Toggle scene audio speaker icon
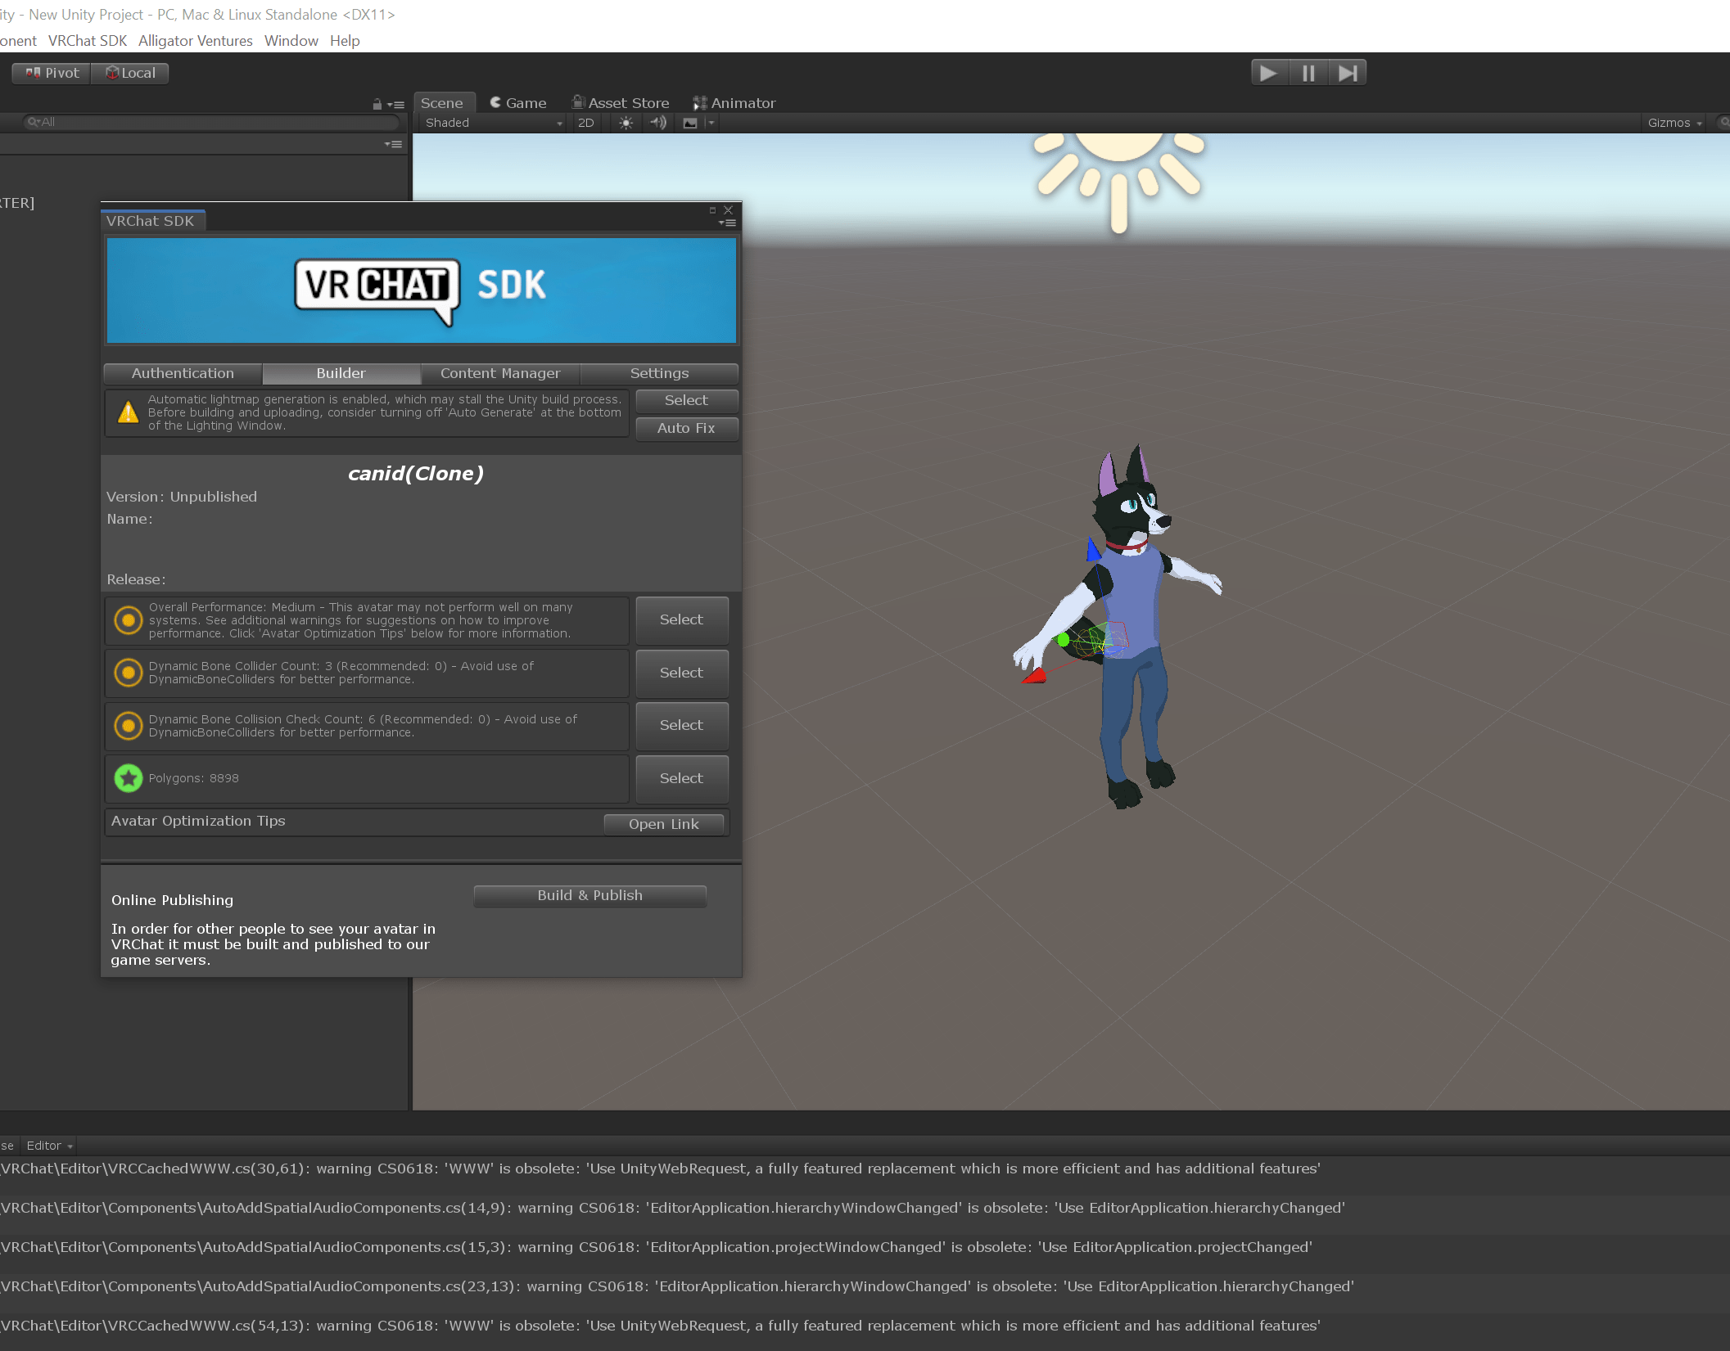Viewport: 1730px width, 1351px height. pos(658,123)
